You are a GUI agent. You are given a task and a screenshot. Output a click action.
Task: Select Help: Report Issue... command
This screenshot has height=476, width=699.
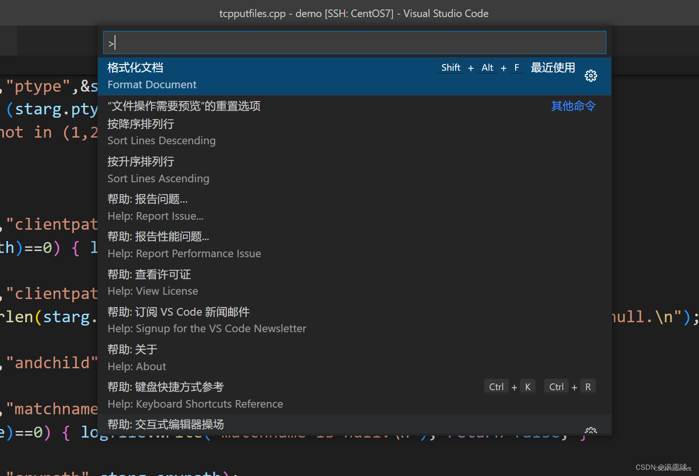[354, 207]
